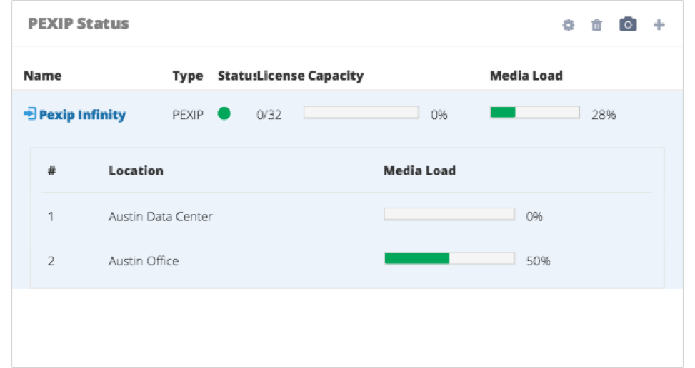Image resolution: width=695 pixels, height=368 pixels.
Task: Click the License Capacity 0% progress bar
Action: click(361, 113)
